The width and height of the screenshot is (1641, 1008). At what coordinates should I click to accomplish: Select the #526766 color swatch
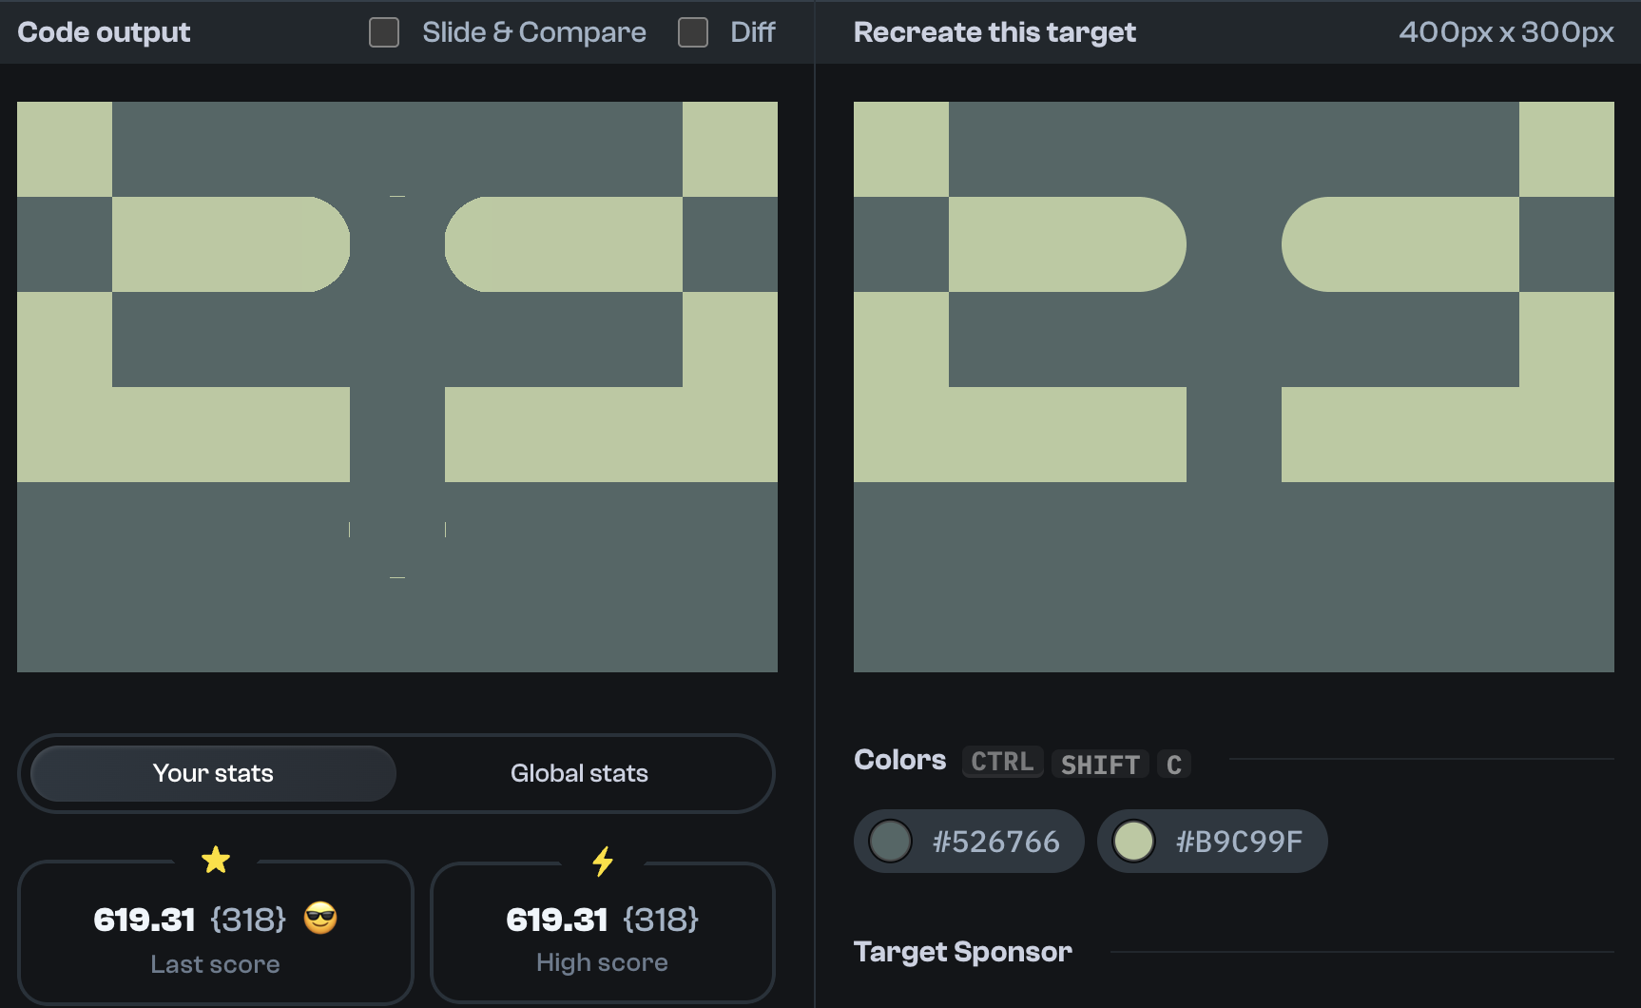tap(968, 841)
